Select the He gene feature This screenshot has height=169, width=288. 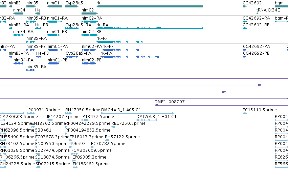pos(38,13)
